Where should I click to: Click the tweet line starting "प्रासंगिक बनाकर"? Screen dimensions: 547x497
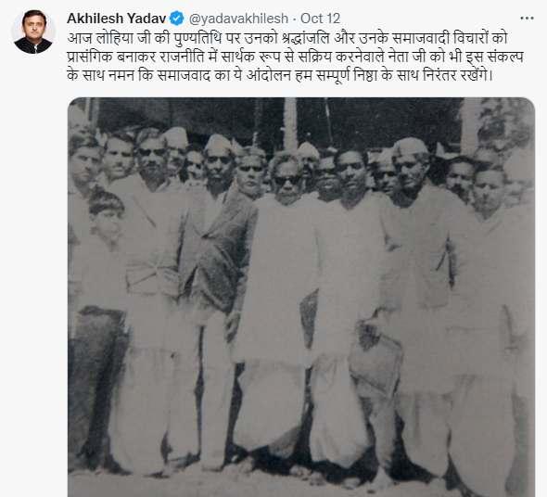coord(295,57)
